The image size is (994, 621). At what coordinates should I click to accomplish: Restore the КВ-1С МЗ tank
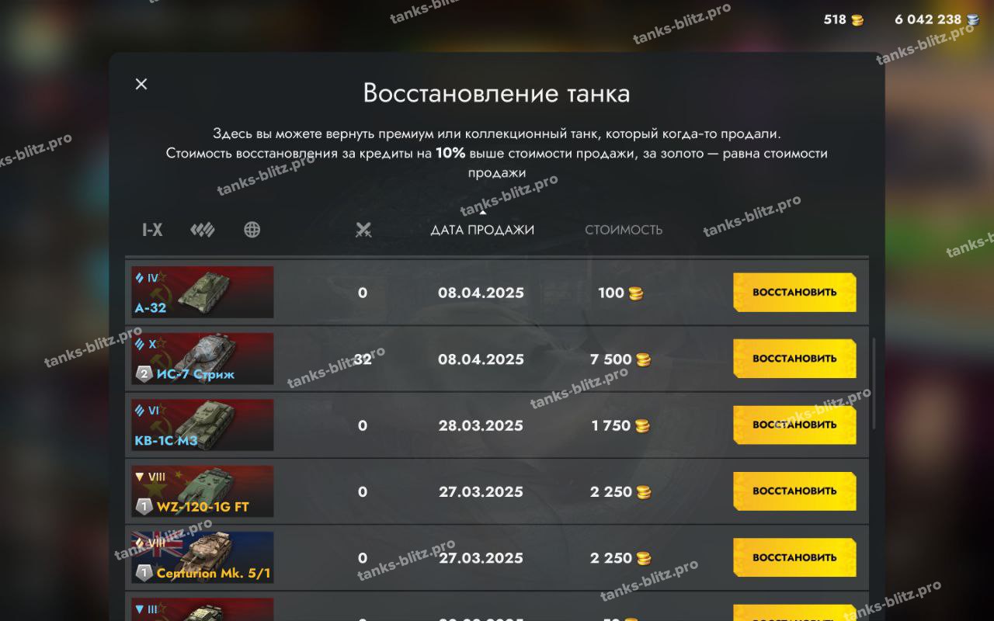pos(794,425)
